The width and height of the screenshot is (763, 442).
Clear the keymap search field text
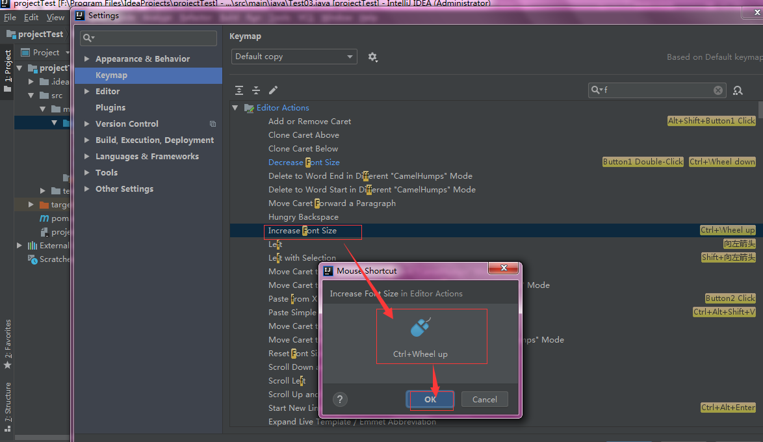click(718, 90)
